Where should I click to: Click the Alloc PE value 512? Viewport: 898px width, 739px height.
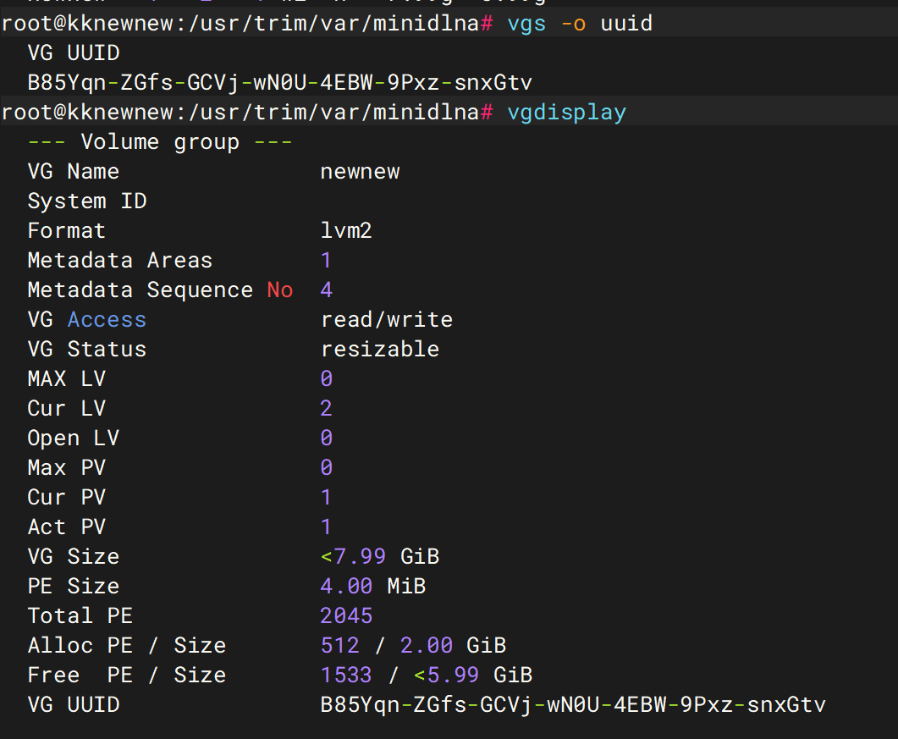(x=340, y=646)
